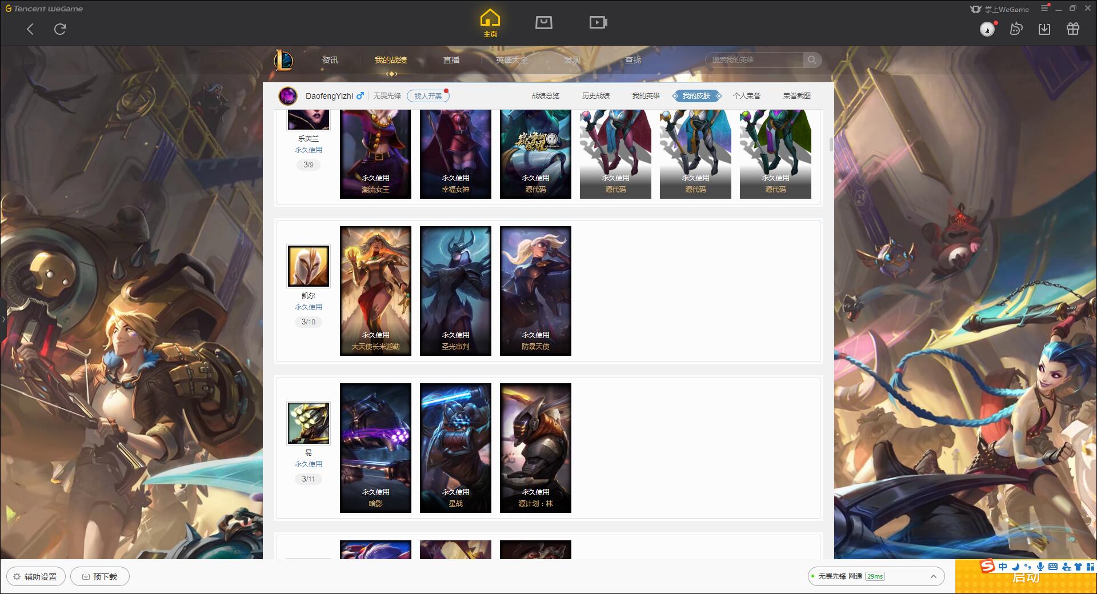
Task: Open the video playback icon in top bar
Action: tap(598, 22)
